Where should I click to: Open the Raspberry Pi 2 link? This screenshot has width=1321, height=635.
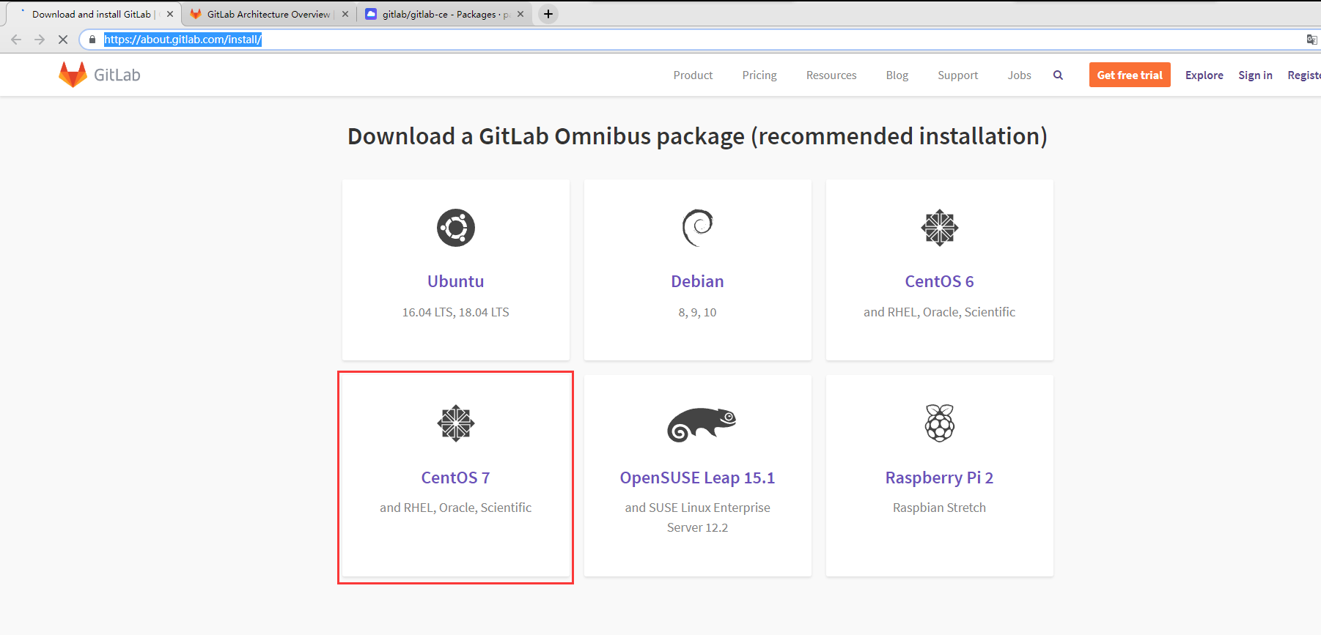tap(940, 478)
